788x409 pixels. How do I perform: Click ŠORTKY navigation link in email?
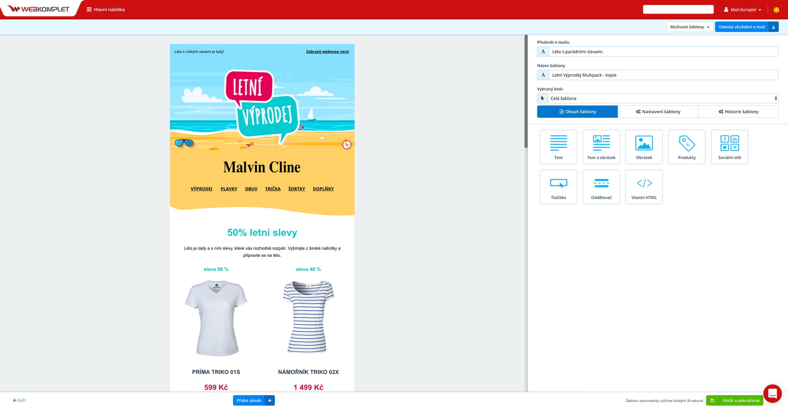tap(296, 189)
